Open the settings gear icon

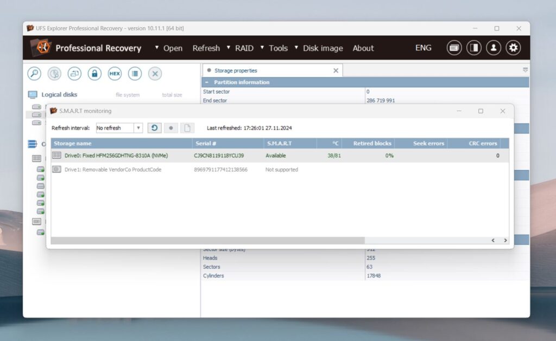click(513, 48)
